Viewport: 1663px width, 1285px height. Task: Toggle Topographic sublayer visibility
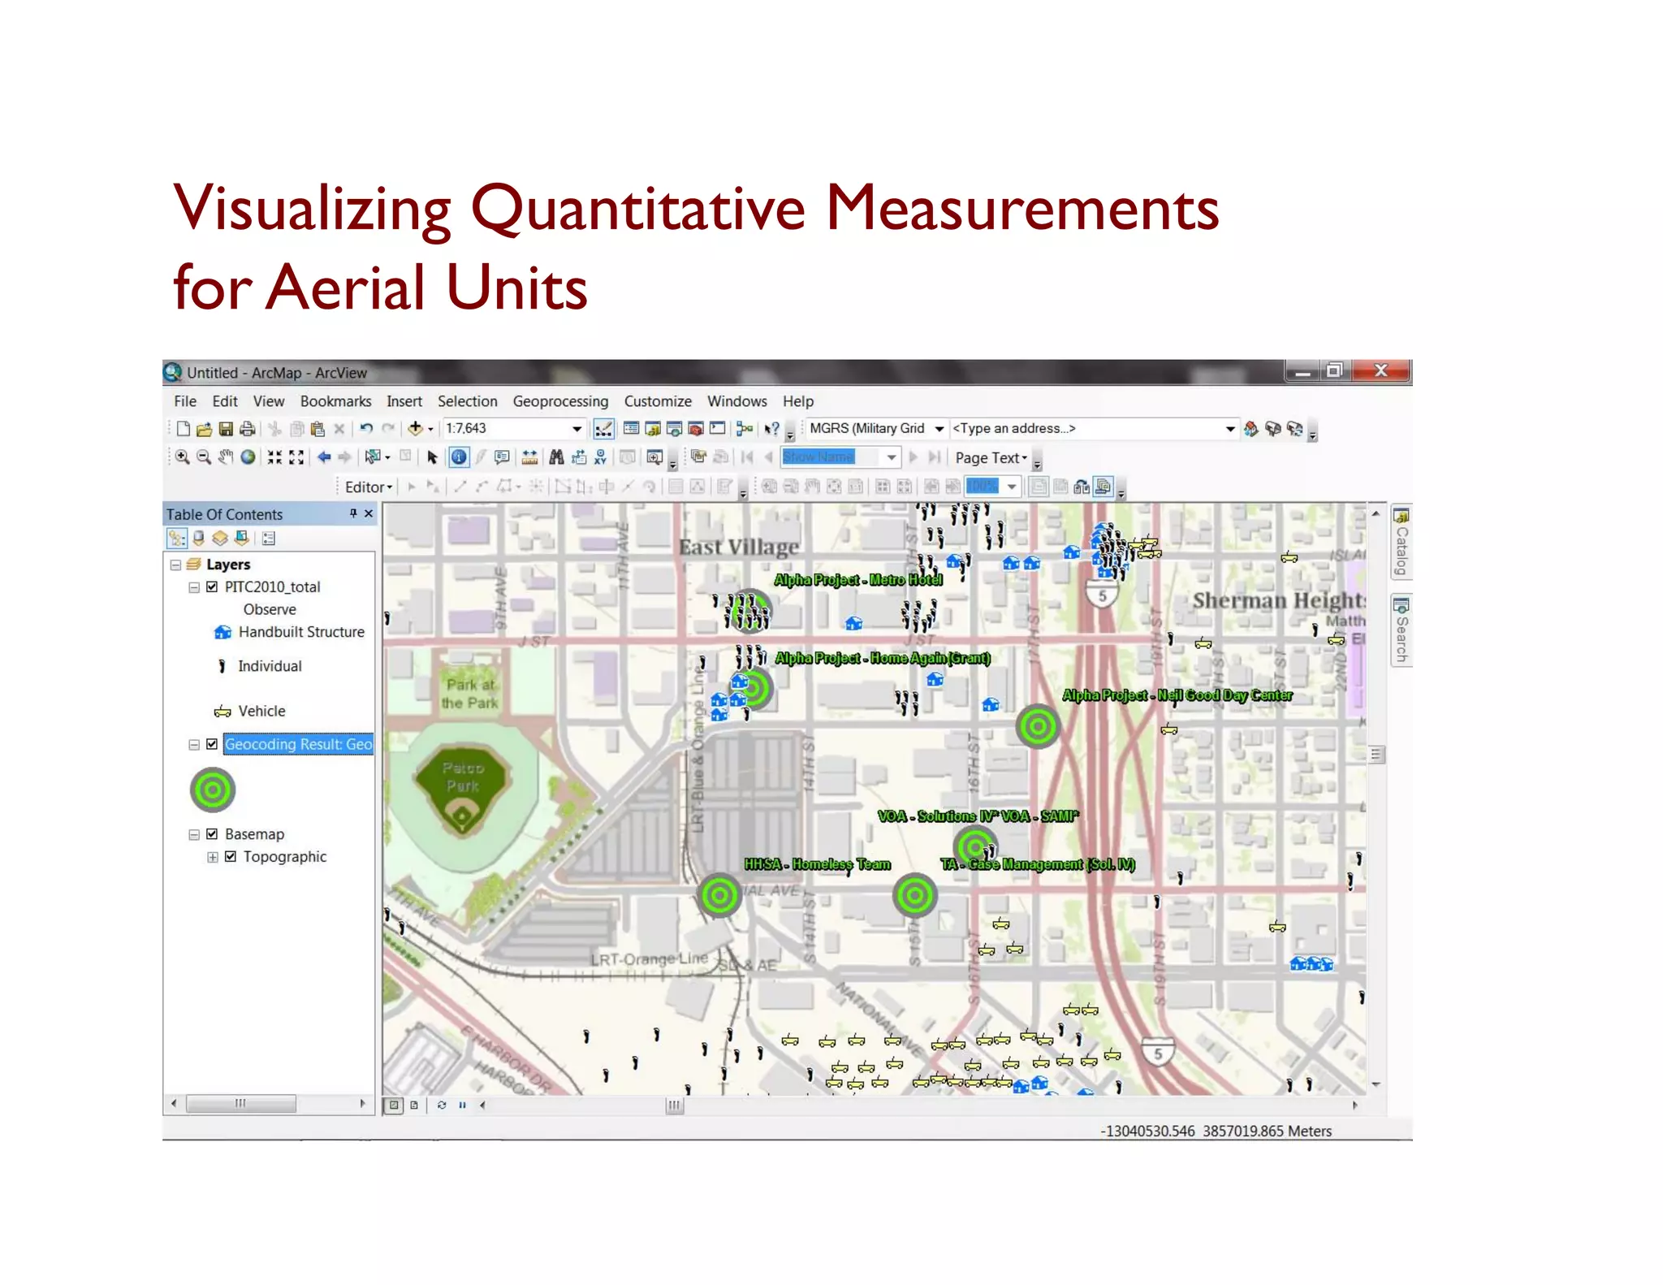(231, 856)
